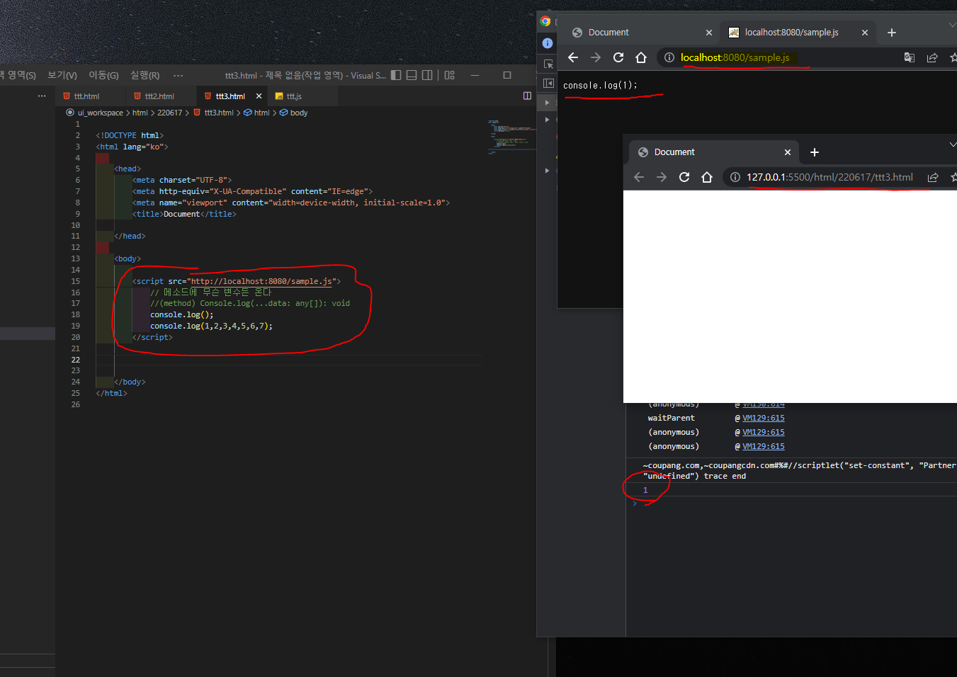
Task: Expand the second message group arrow in DevTools sidebar
Action: (547, 120)
